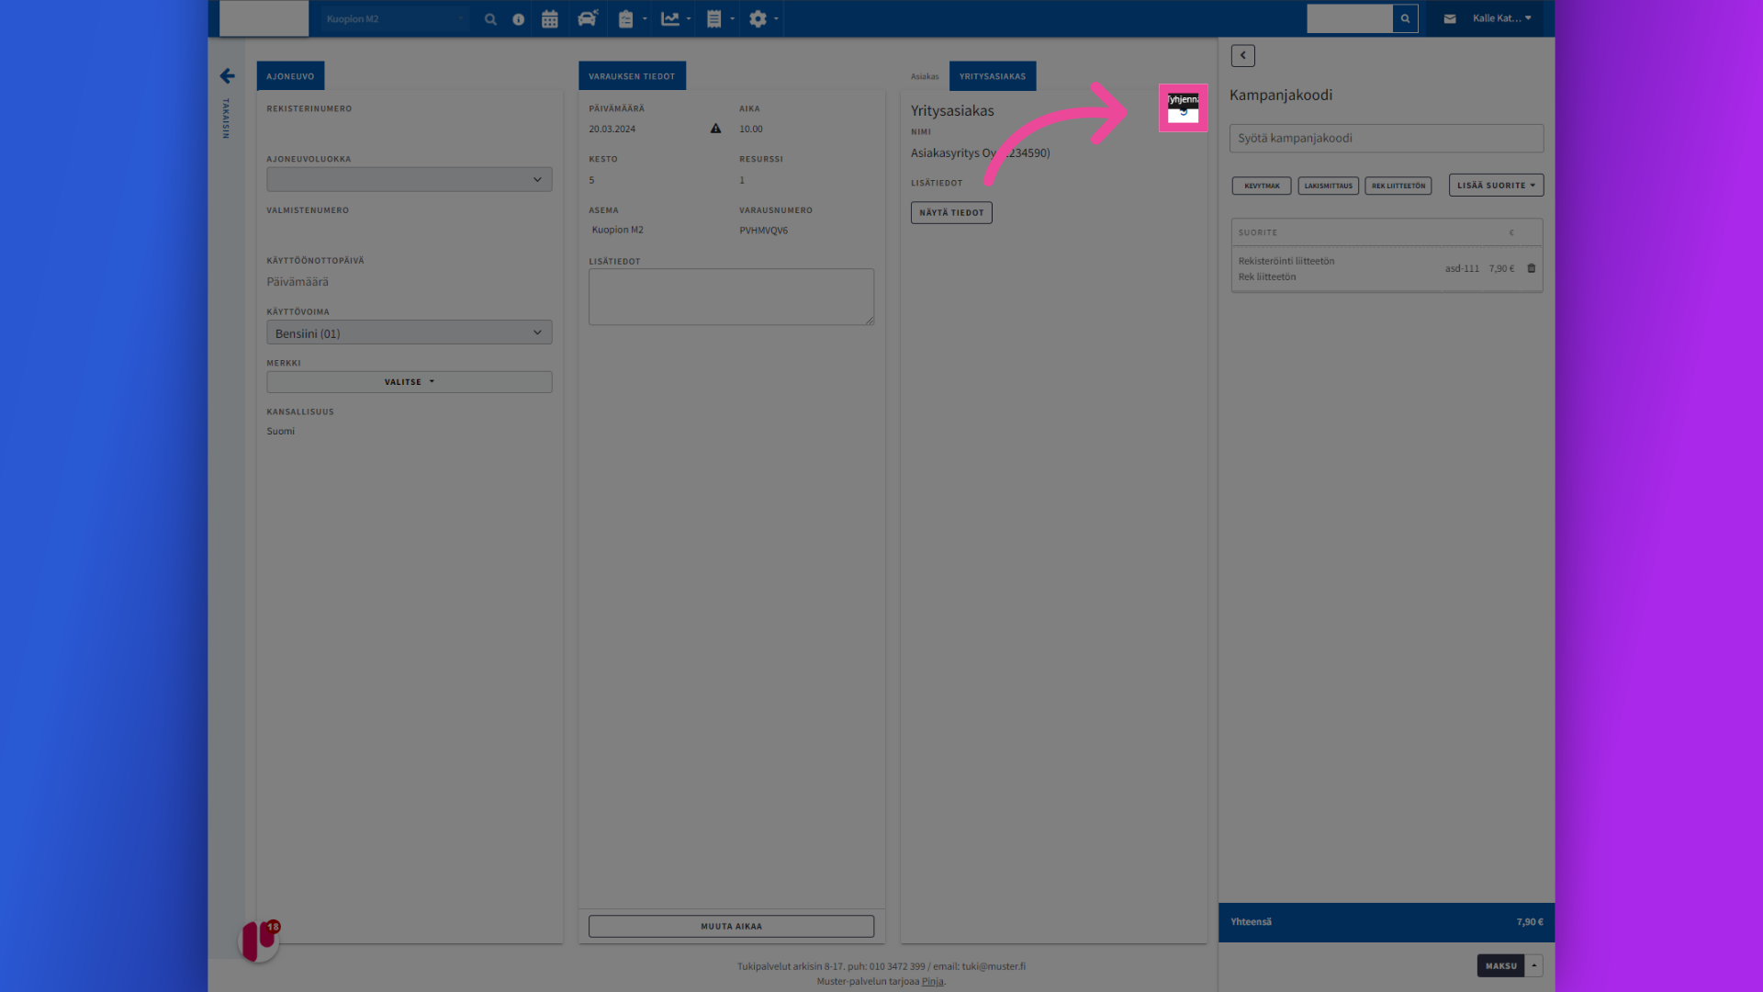Add the Kevytmak quick service
This screenshot has width=1763, height=992.
(1262, 186)
